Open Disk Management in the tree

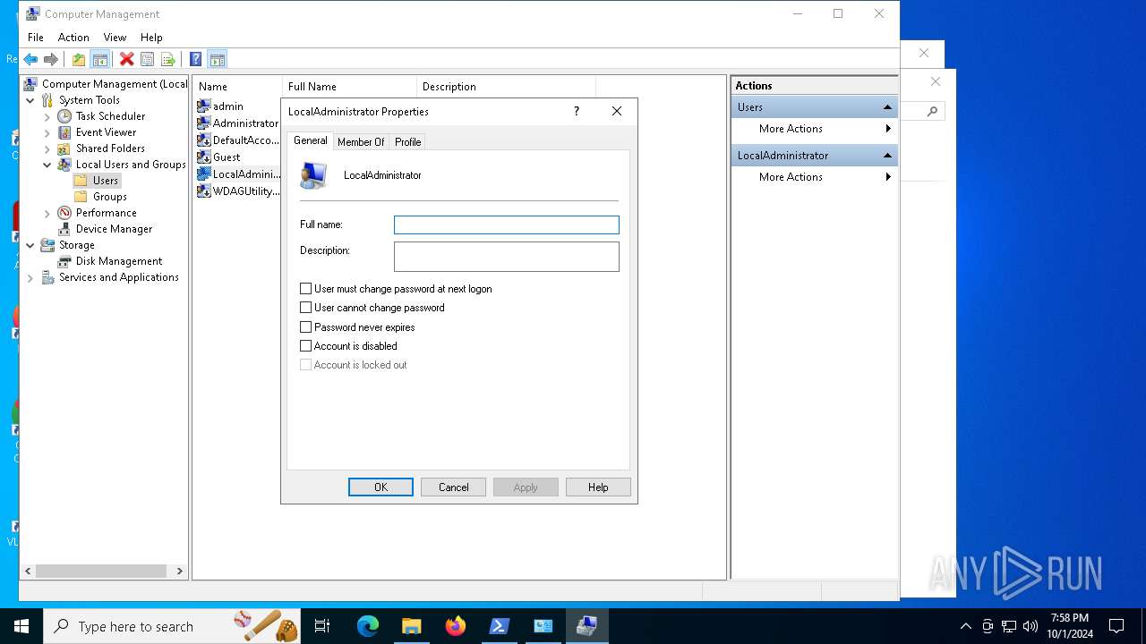(119, 261)
